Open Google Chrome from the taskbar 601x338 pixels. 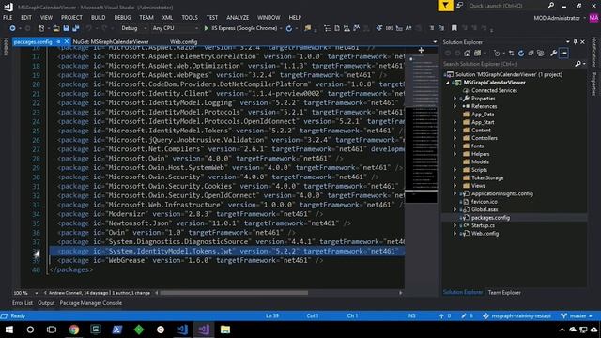pyautogui.click(x=73, y=330)
